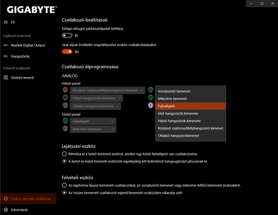Click the Sztereó keverő device icon
Screen dimensions: 278x215
(x=6, y=77)
